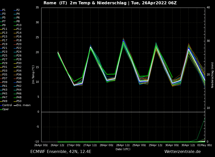This screenshot has height=157, width=215.
Task: Choose the P36 legend label
Action: (18, 74)
